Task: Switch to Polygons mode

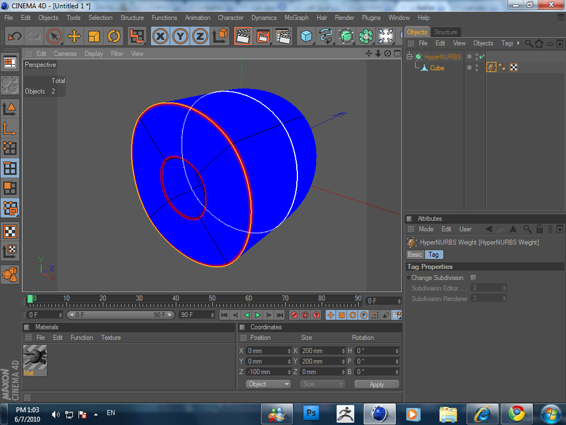Action: tap(10, 188)
